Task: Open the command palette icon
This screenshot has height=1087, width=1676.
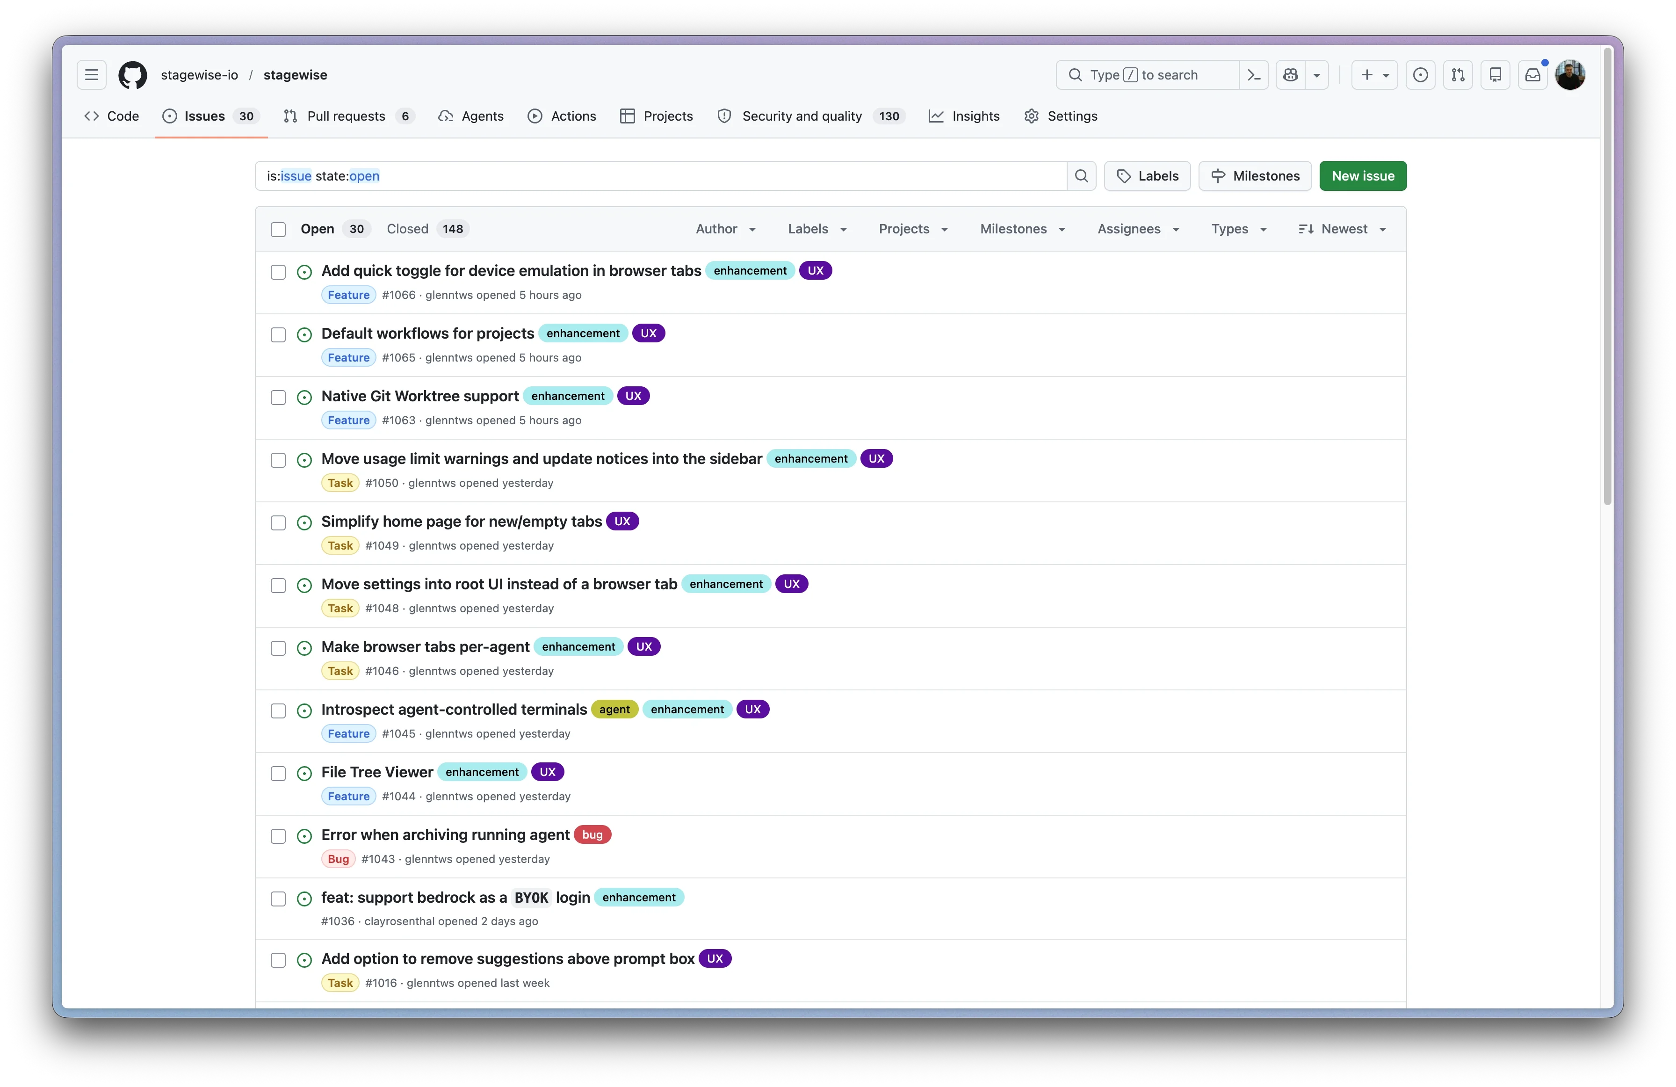Action: pyautogui.click(x=1253, y=75)
